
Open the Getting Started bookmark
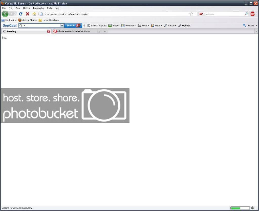[x=28, y=20]
